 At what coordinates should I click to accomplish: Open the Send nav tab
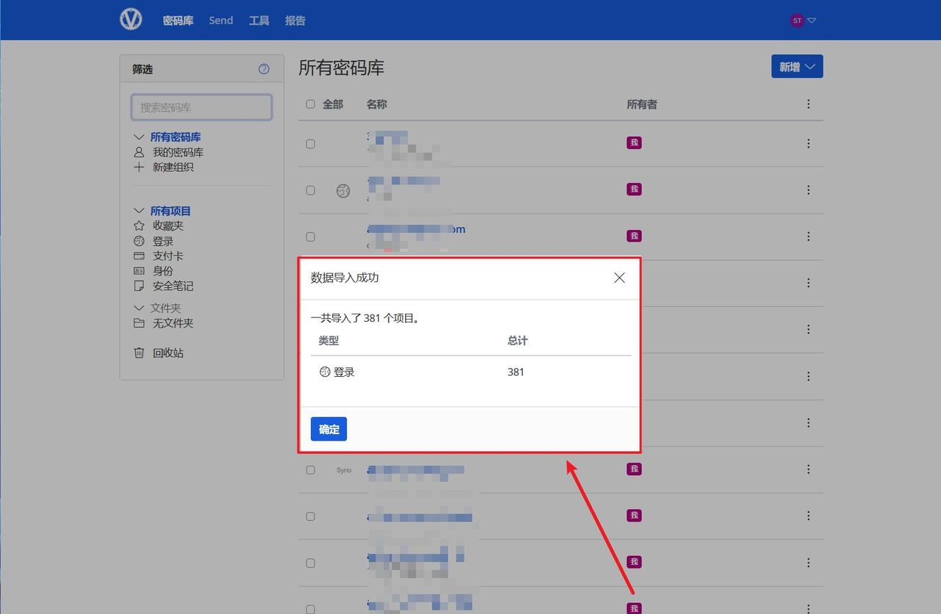point(221,21)
